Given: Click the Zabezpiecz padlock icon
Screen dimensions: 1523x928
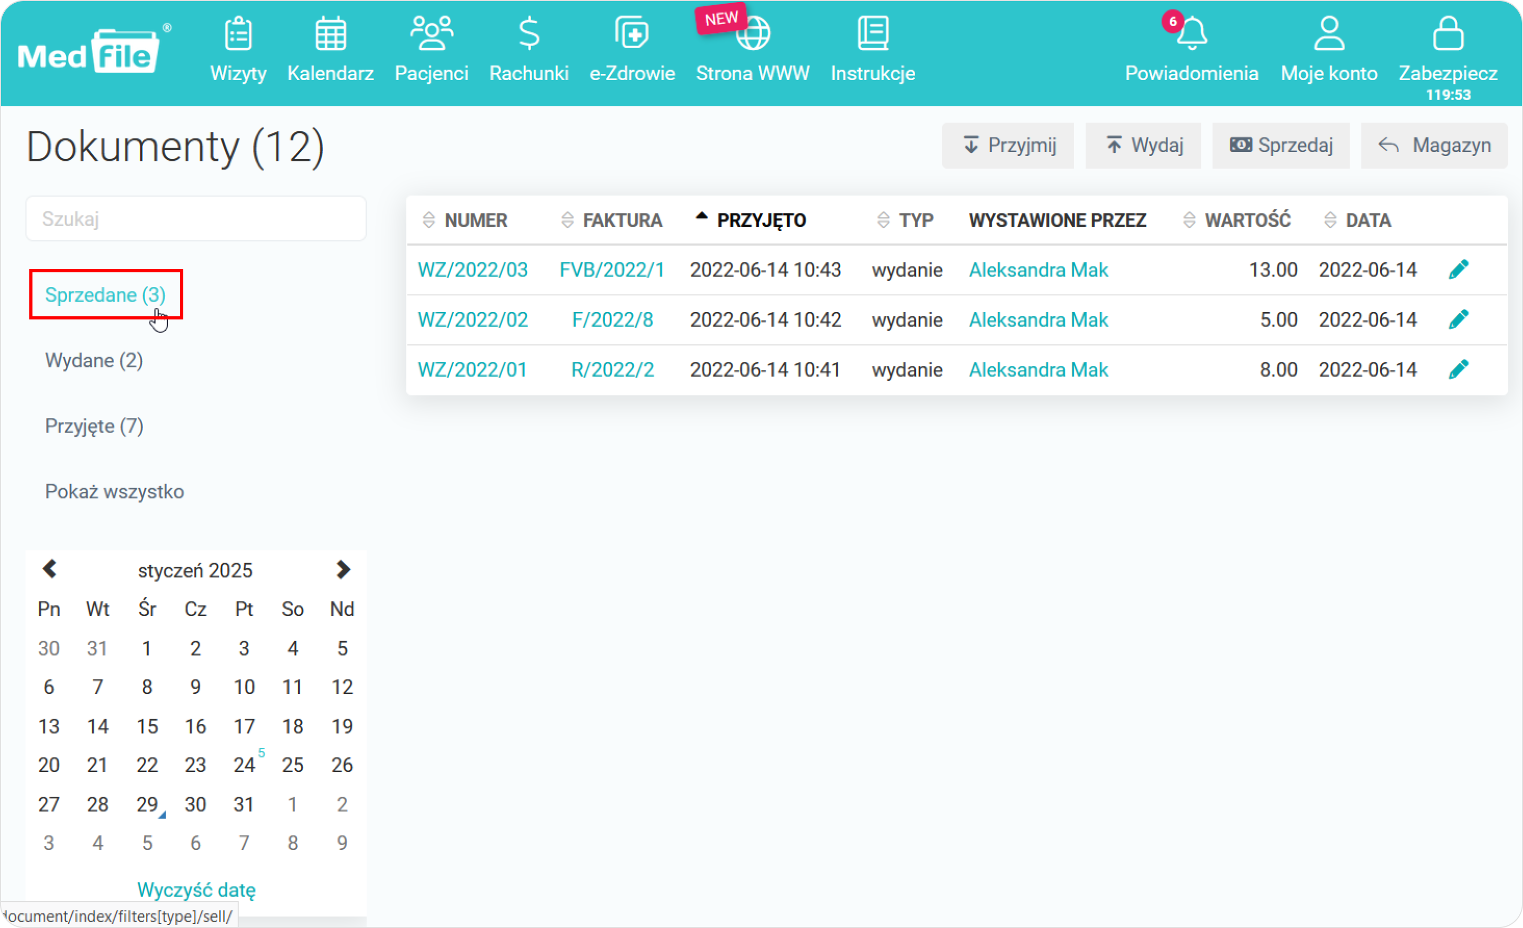Looking at the screenshot, I should click(1448, 34).
